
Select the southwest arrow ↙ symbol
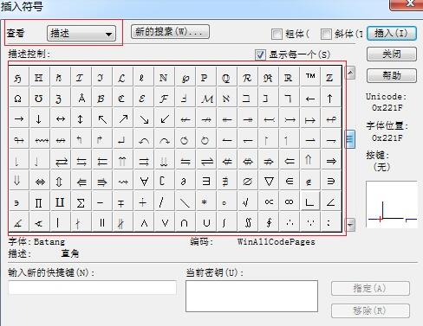point(165,118)
